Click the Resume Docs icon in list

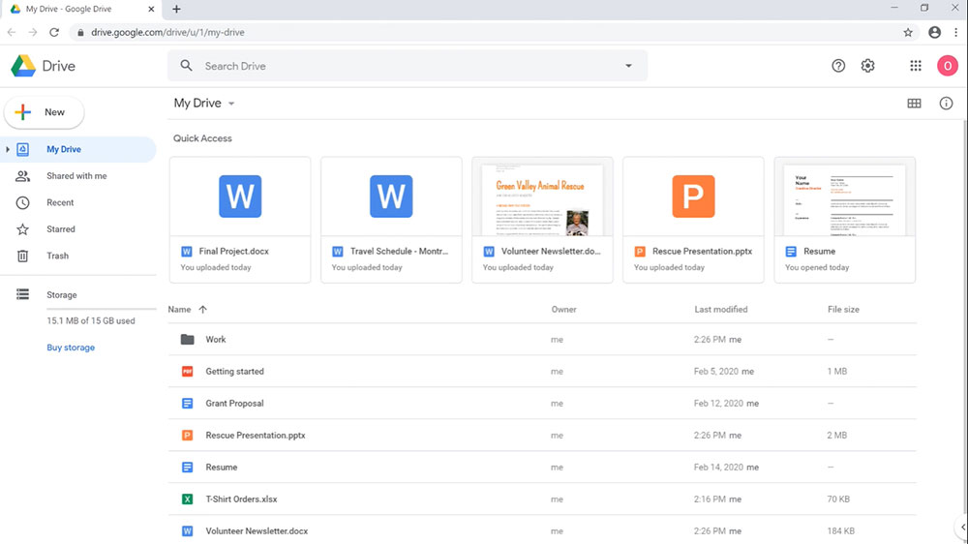pyautogui.click(x=187, y=468)
